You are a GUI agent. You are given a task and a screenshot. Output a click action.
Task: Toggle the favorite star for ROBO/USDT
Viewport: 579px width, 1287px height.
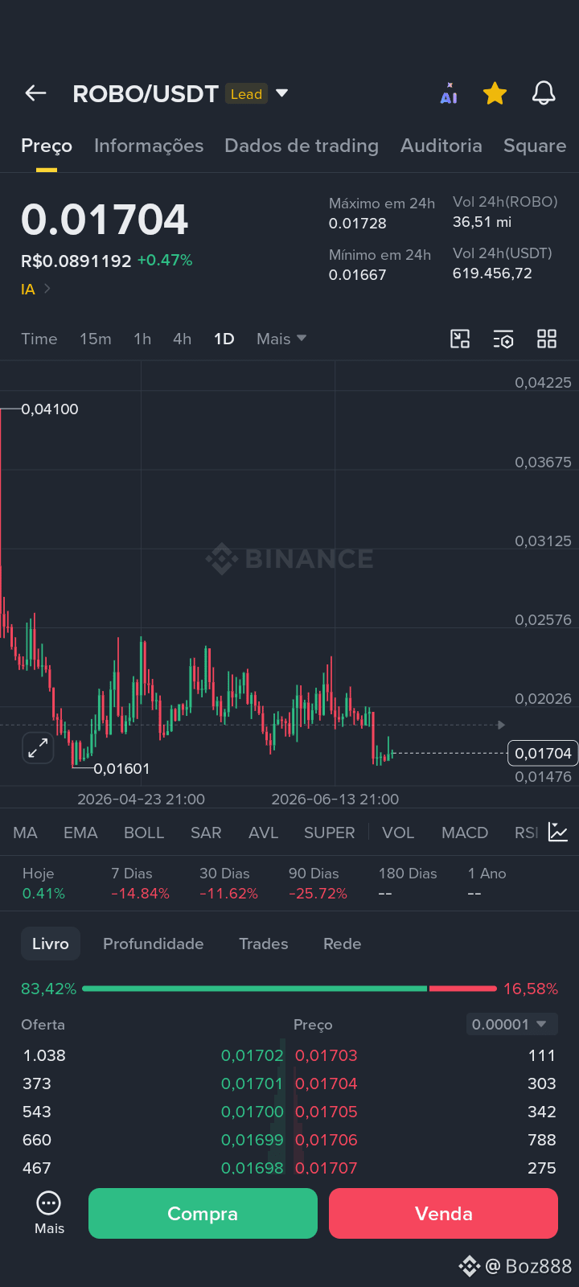point(495,93)
